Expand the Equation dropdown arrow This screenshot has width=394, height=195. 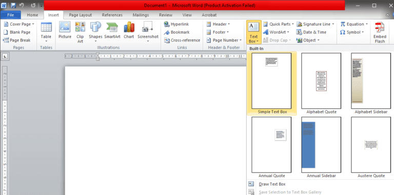pos(367,25)
